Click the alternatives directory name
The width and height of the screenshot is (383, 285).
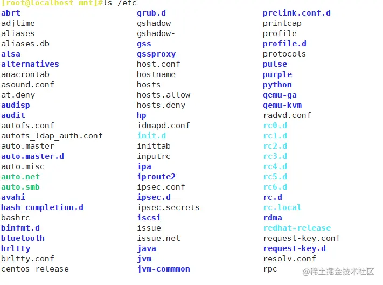30,64
